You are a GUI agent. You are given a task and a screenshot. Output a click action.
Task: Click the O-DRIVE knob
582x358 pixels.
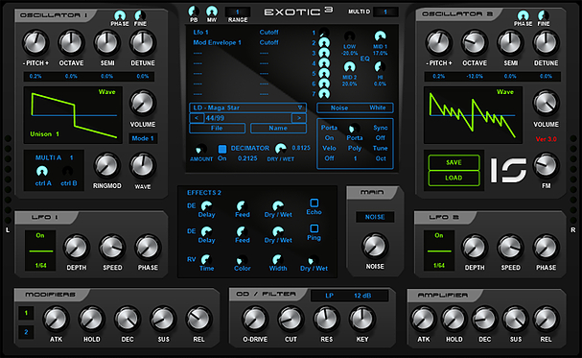point(255,319)
